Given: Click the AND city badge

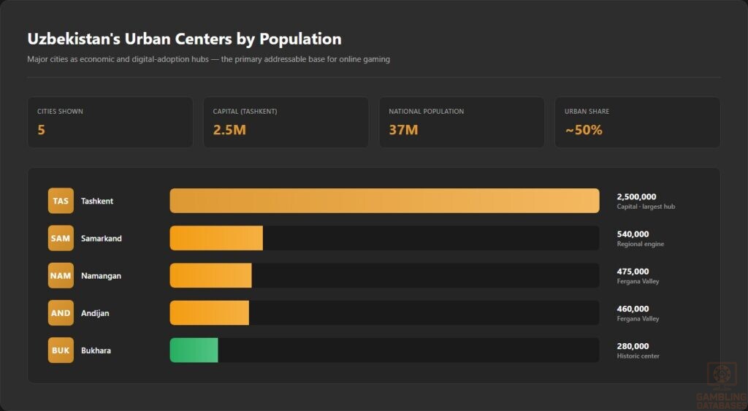Looking at the screenshot, I should pos(61,312).
